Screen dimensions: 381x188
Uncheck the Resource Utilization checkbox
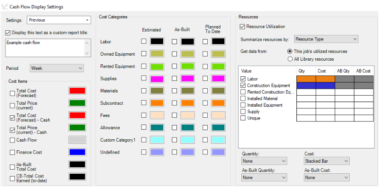pyautogui.click(x=243, y=27)
